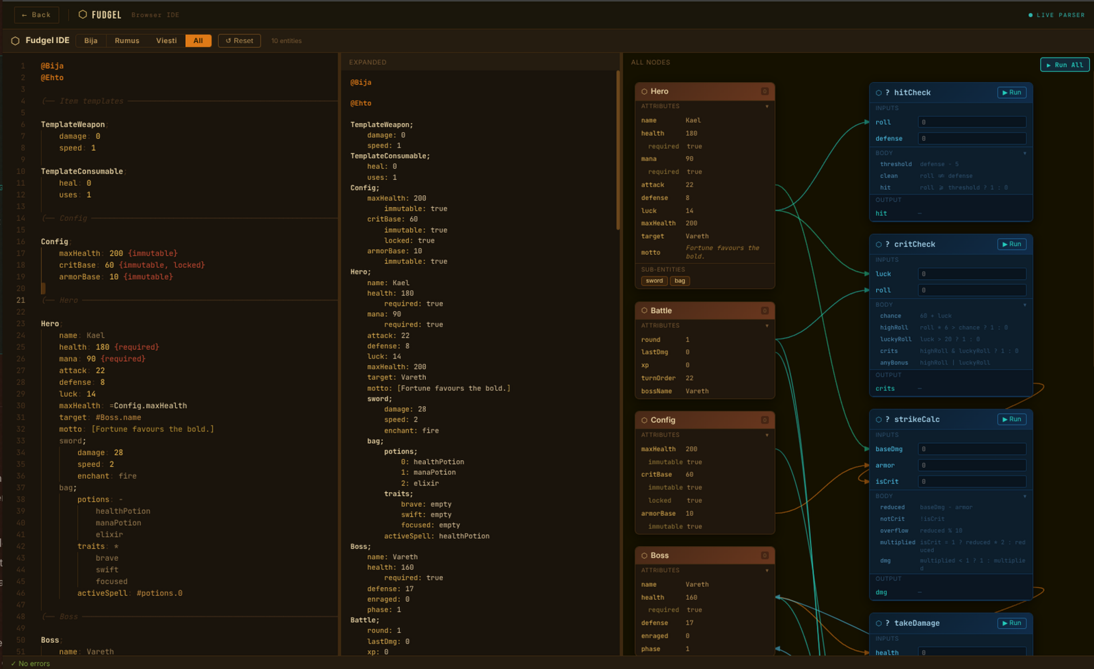
Task: Click the expanded panel's vertical scrollbar
Action: click(618, 150)
